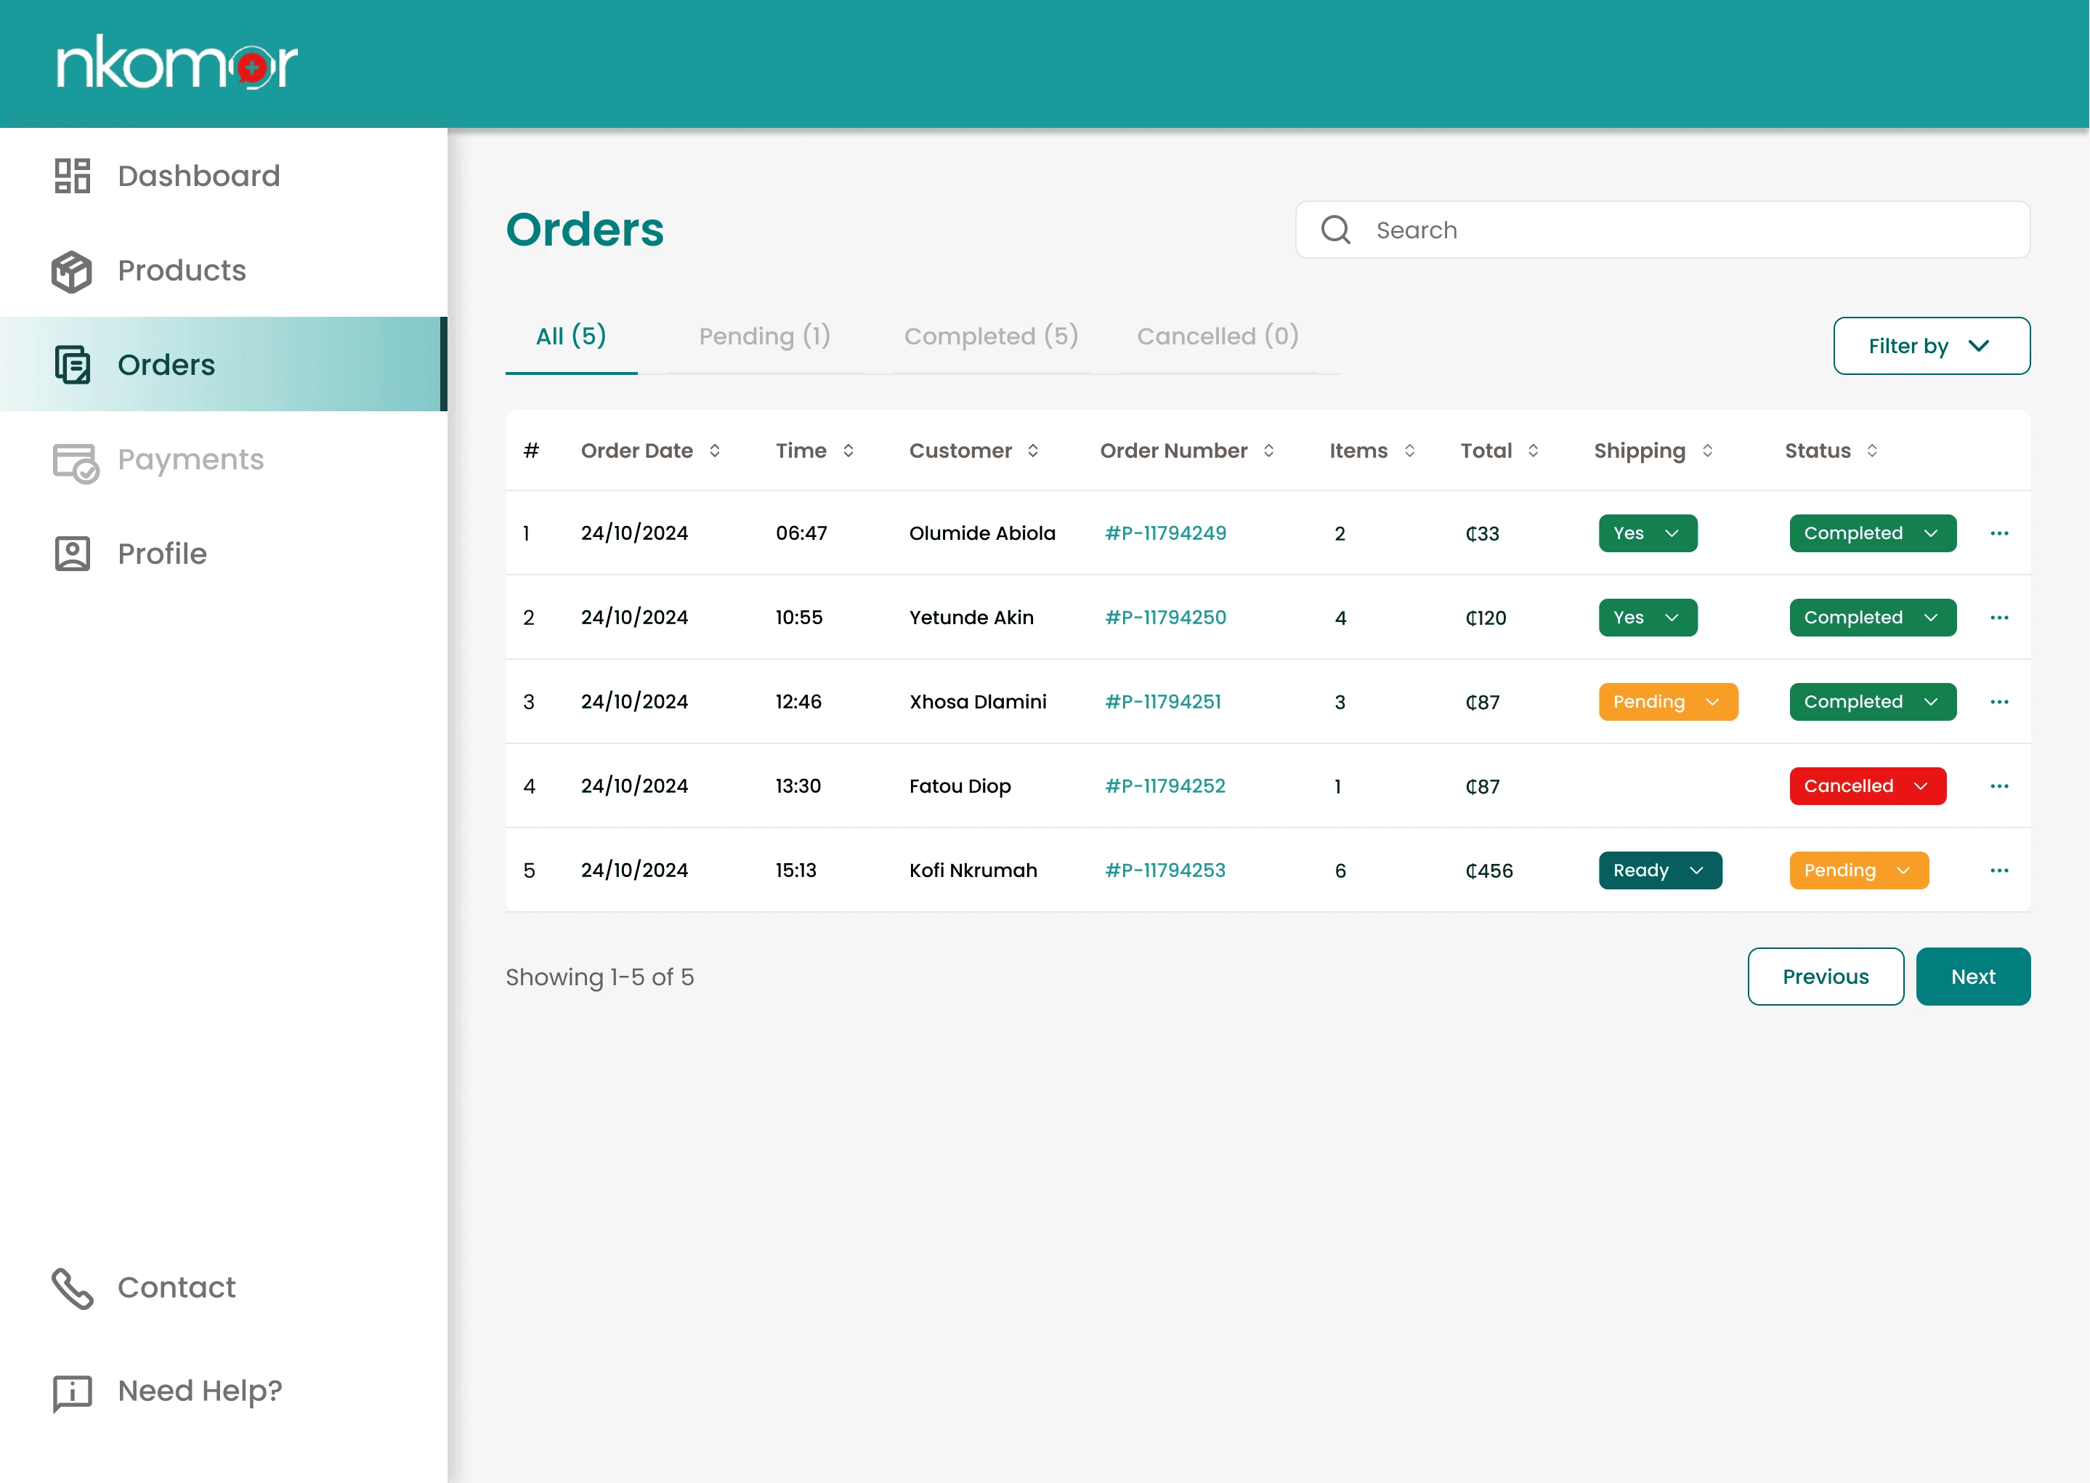Open Profile in sidebar
Viewport: 2090px width, 1483px height.
[224, 554]
